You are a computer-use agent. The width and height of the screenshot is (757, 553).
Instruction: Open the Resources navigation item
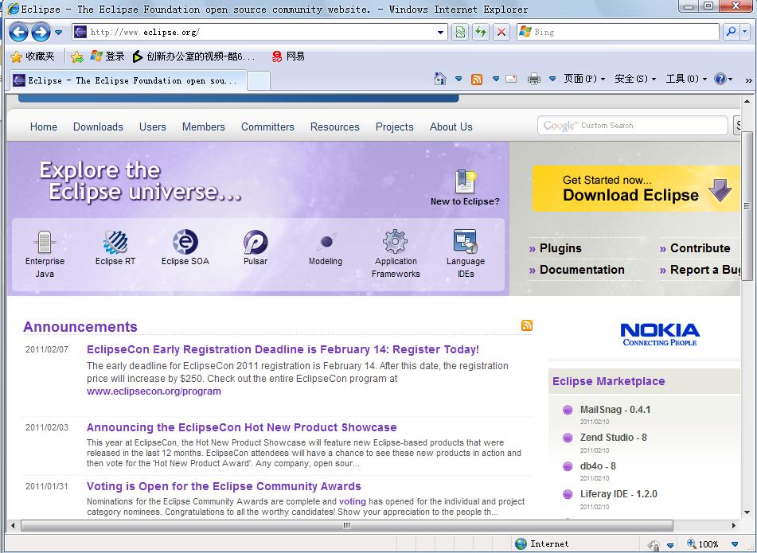[334, 127]
